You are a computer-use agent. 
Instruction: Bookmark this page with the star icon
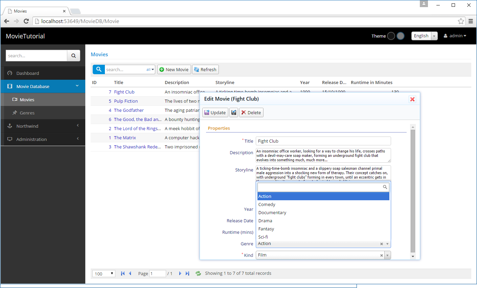coord(461,21)
